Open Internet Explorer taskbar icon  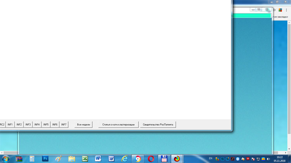[125, 159]
